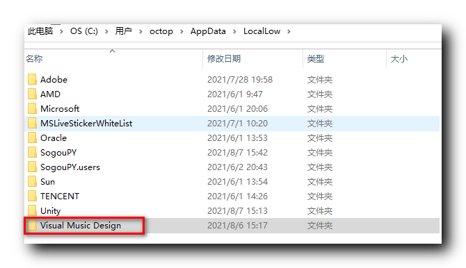Click 文件夹 type in the Adobe row
The image size is (466, 268).
point(320,80)
